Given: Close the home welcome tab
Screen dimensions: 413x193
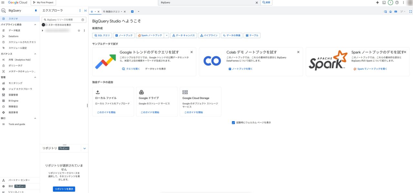Looking at the screenshot, I should point(99,12).
